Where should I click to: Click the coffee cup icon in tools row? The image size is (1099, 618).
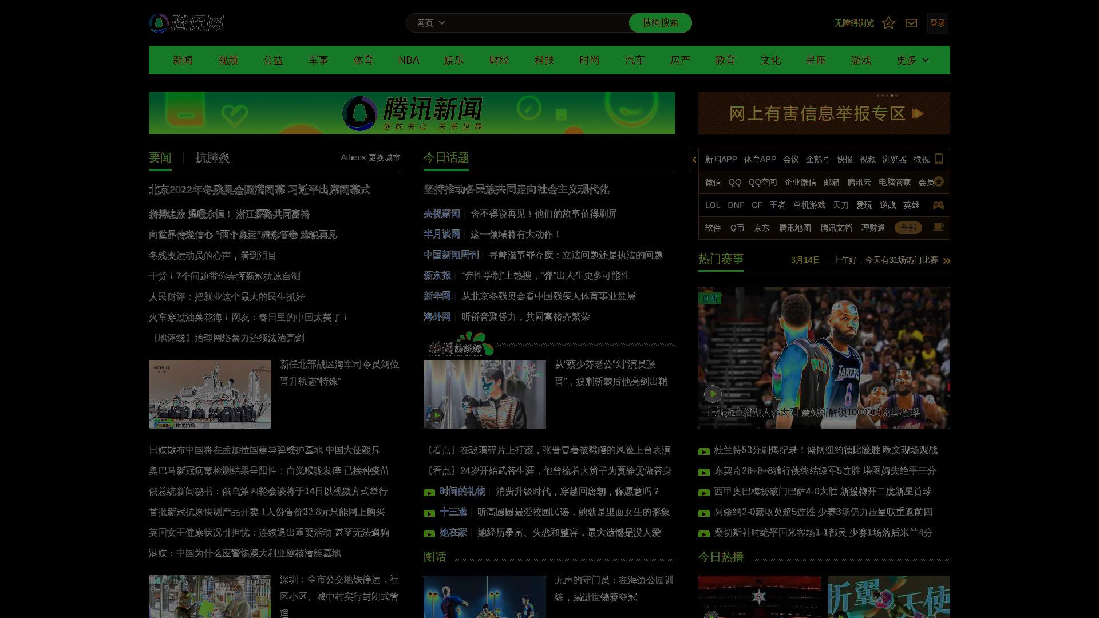(x=938, y=227)
